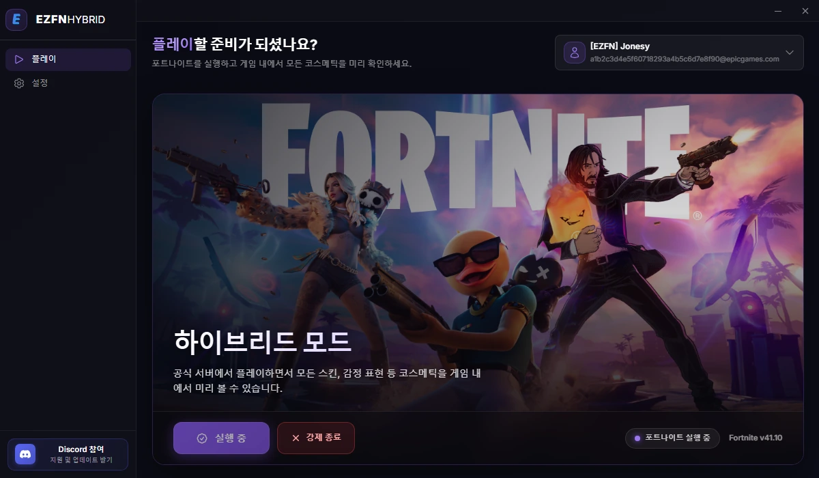819x478 pixels.
Task: Close the launcher window
Action: [x=805, y=10]
